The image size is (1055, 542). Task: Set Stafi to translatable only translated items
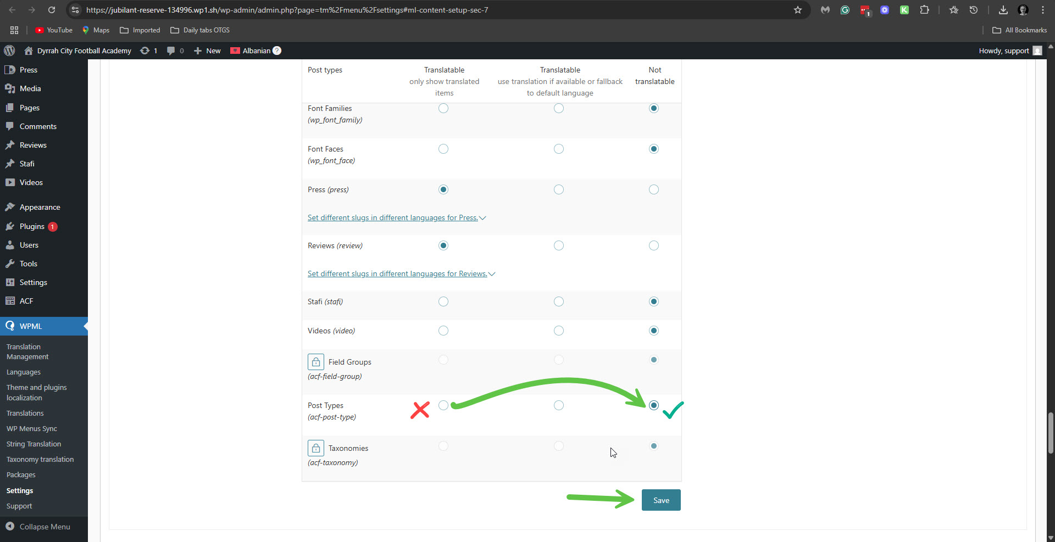[x=443, y=301]
